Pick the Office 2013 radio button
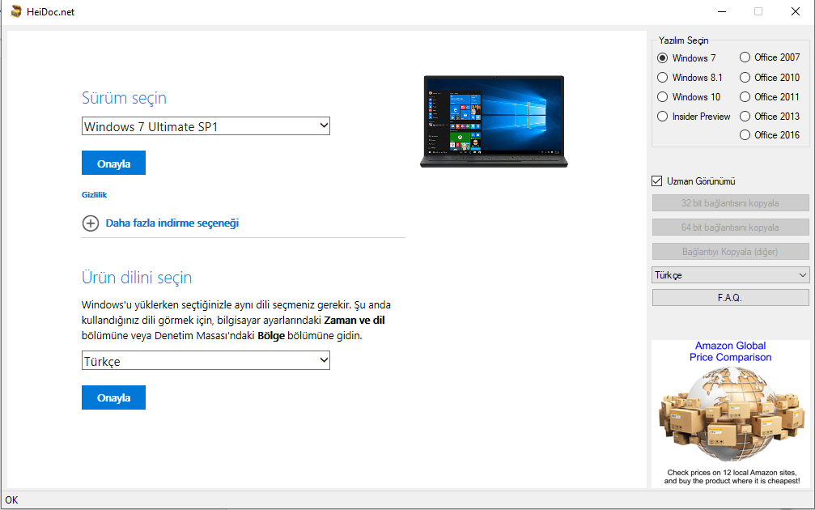Screen dimensions: 815x510 (x=745, y=116)
